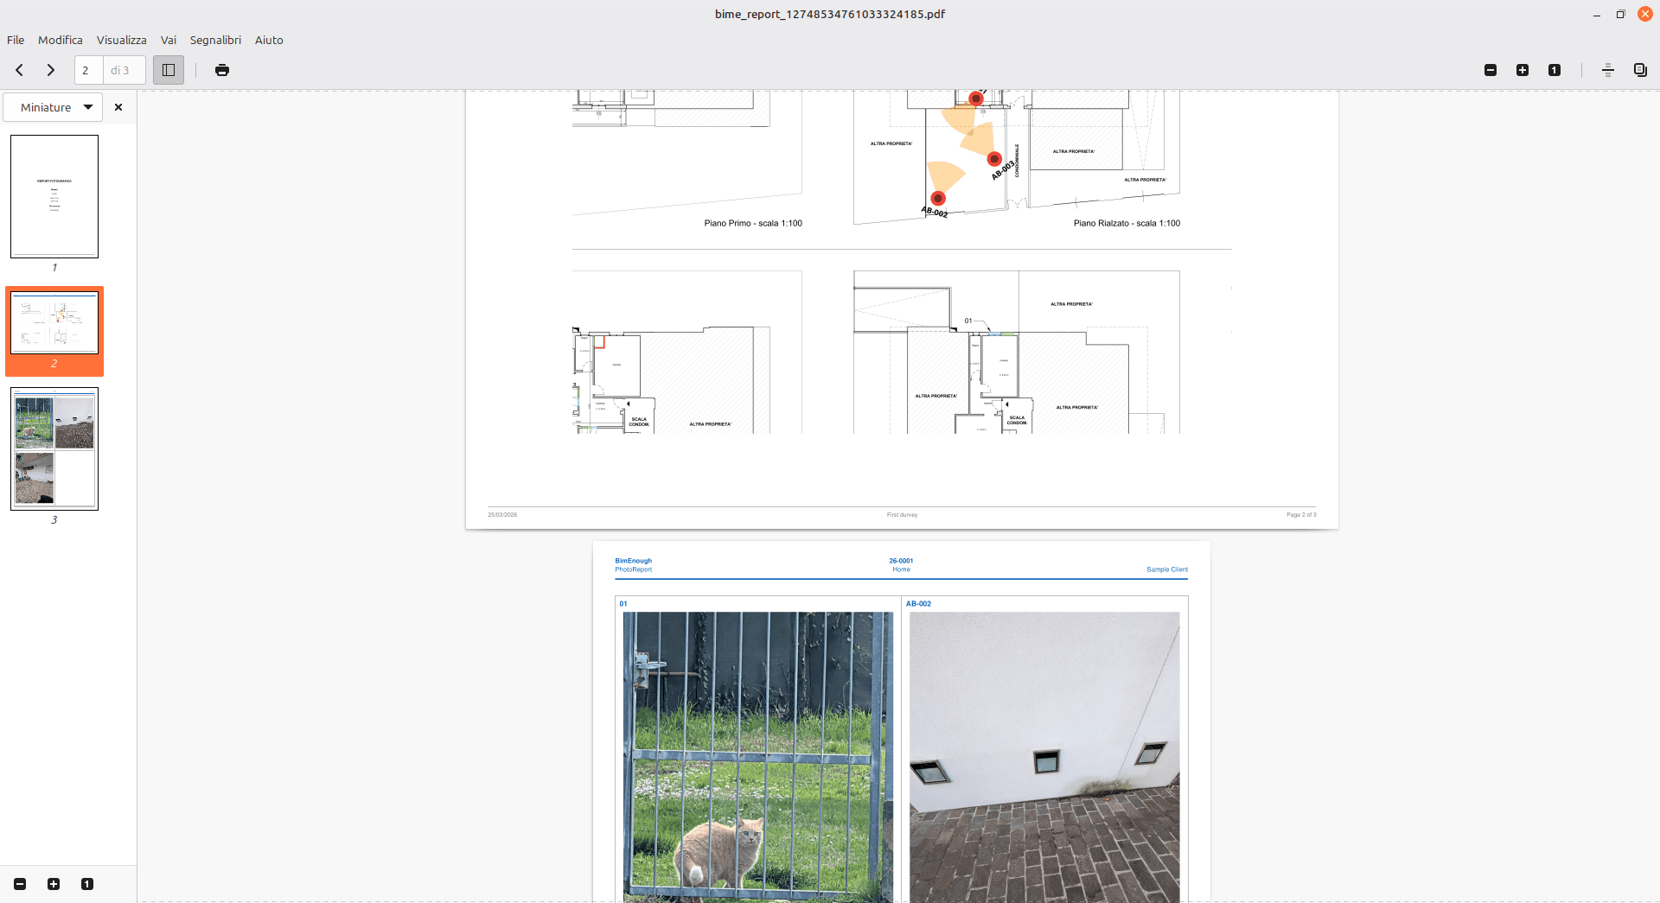Click the page number input field

point(88,70)
